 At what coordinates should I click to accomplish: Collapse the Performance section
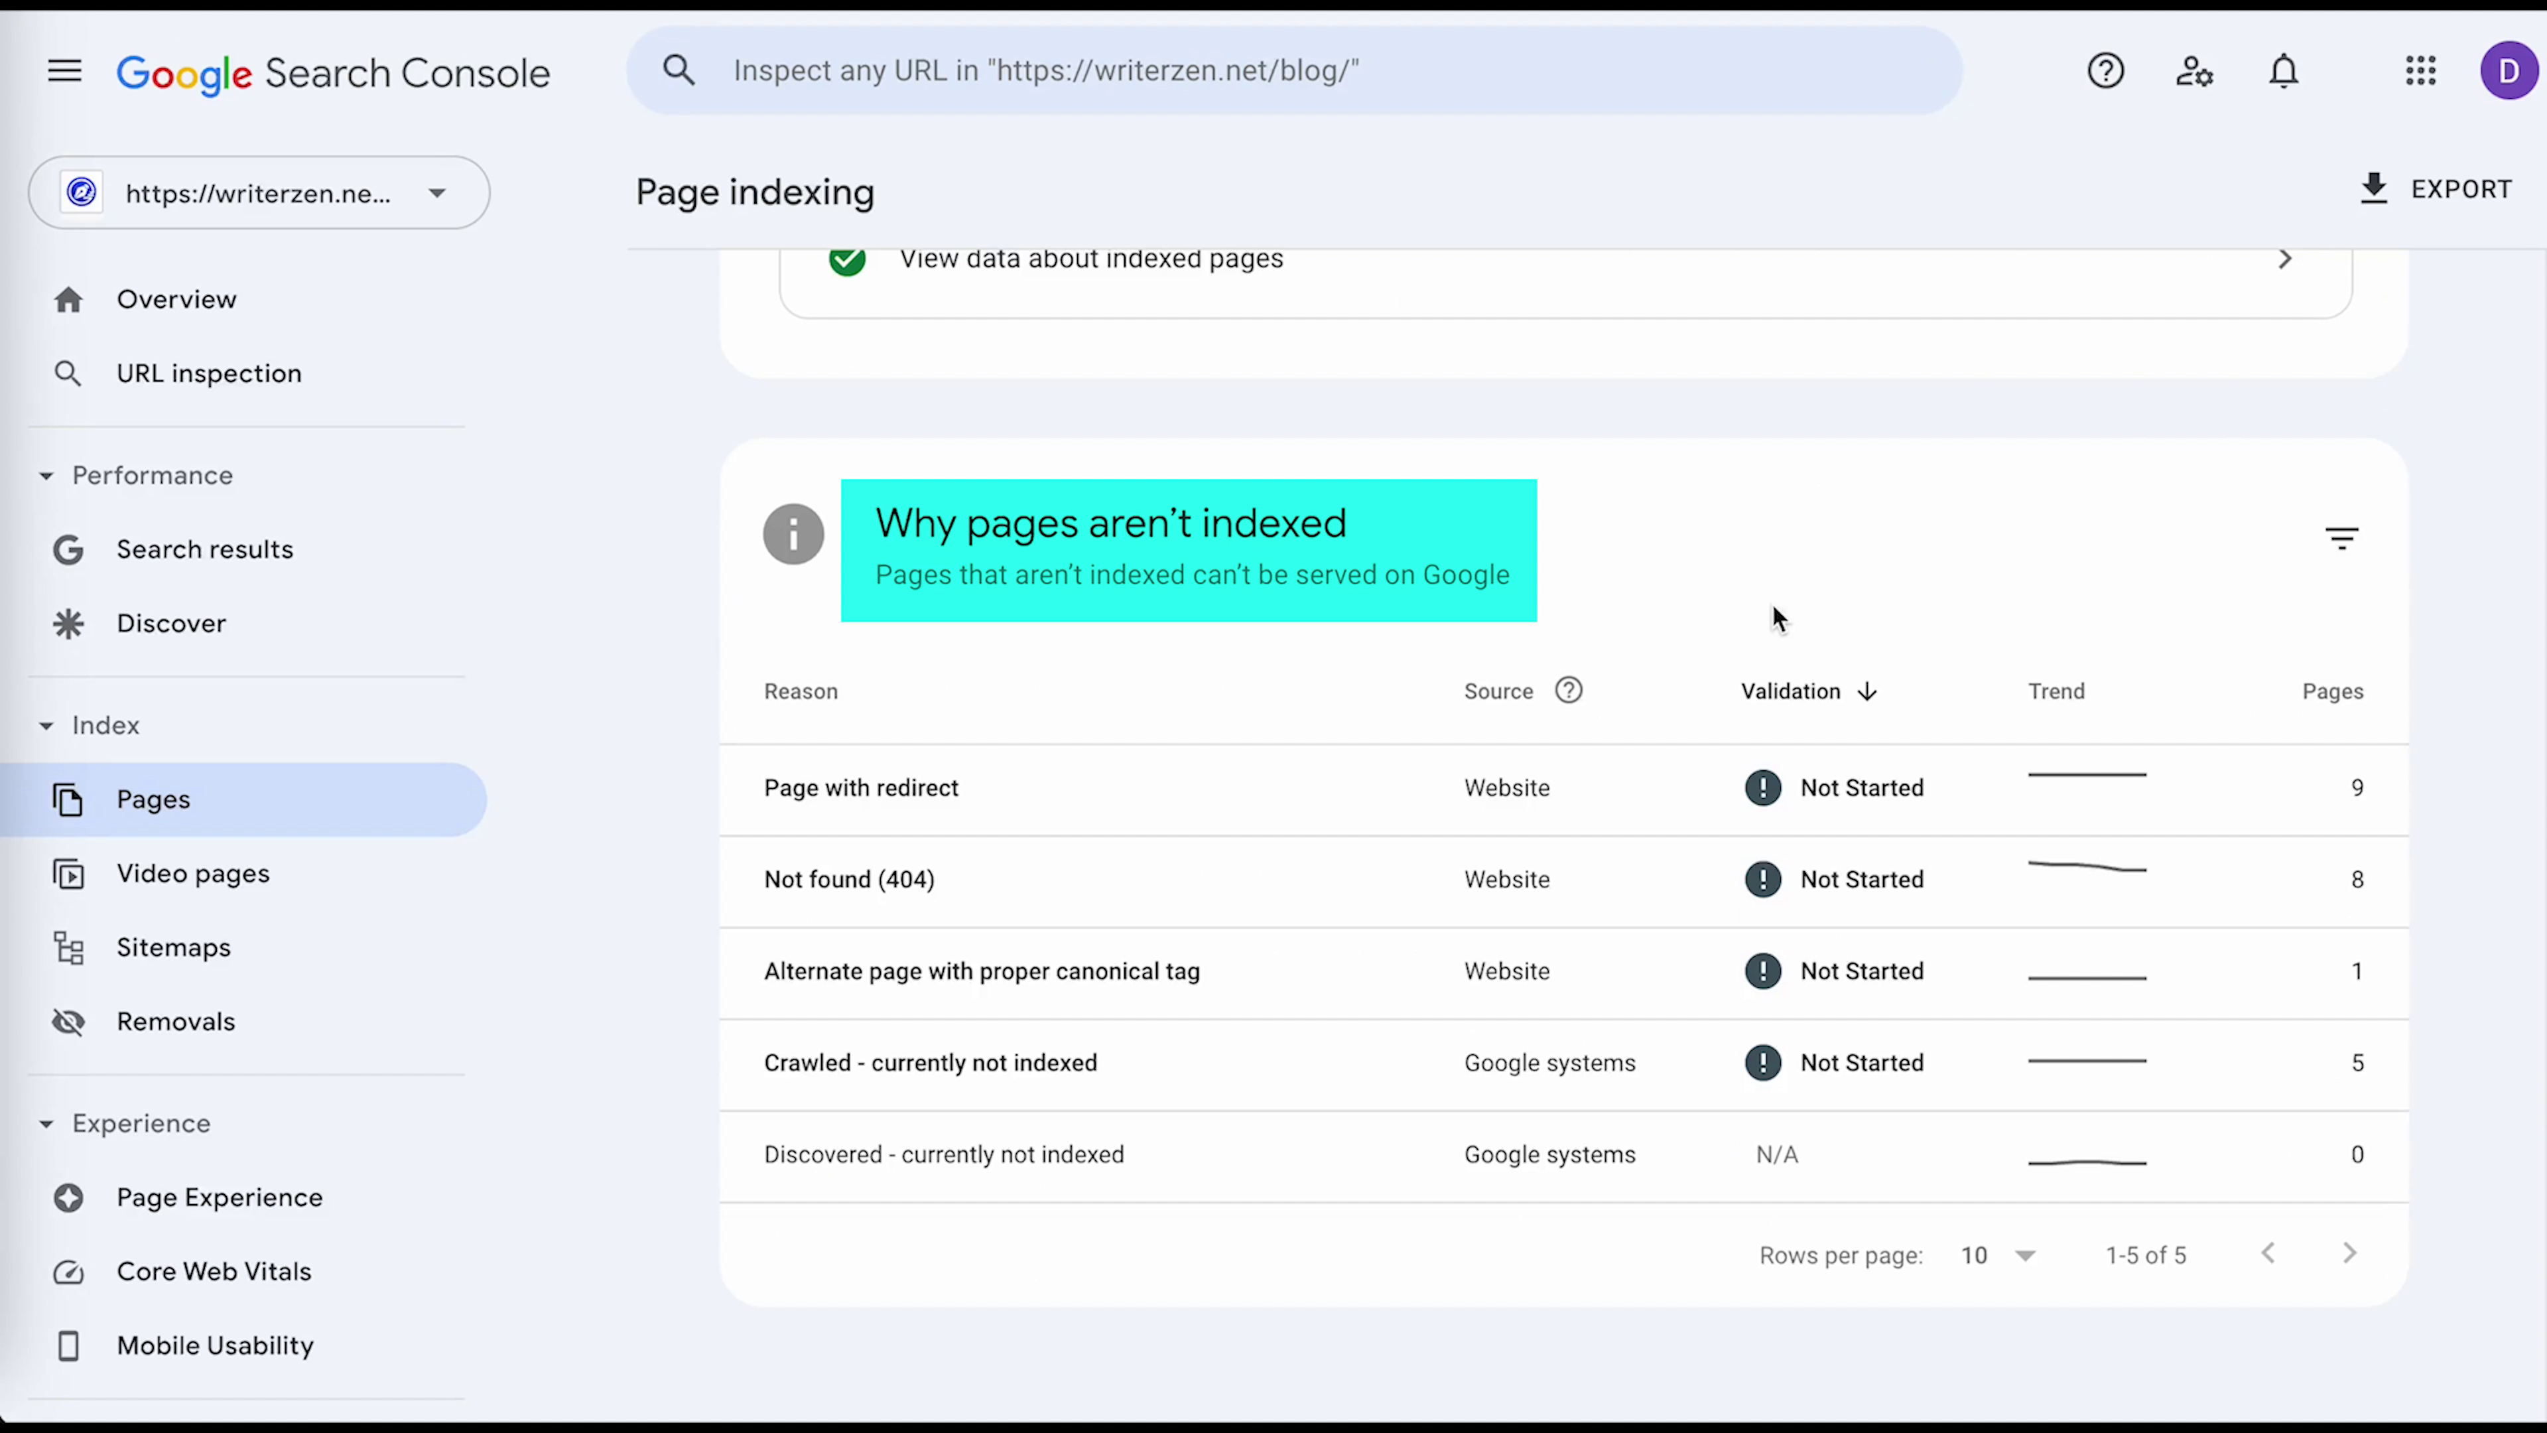pyautogui.click(x=46, y=476)
